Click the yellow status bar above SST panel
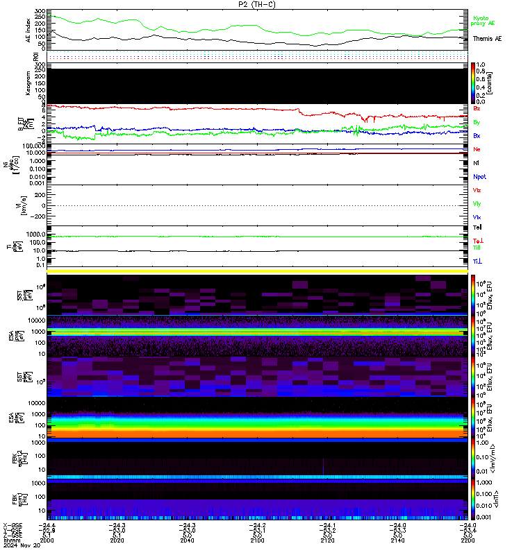 click(x=257, y=271)
